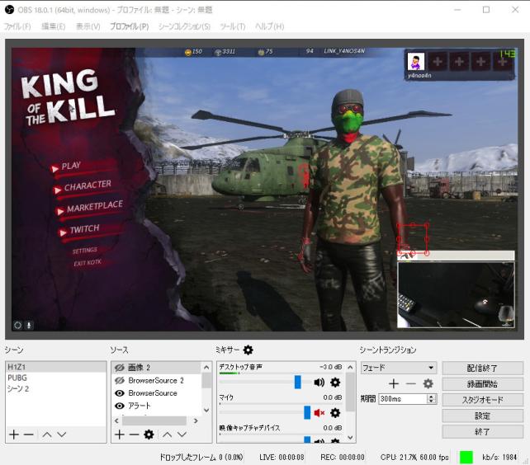Viewport: 530px width, 465px height.
Task: Open the シーンコレクション menu
Action: [x=184, y=26]
